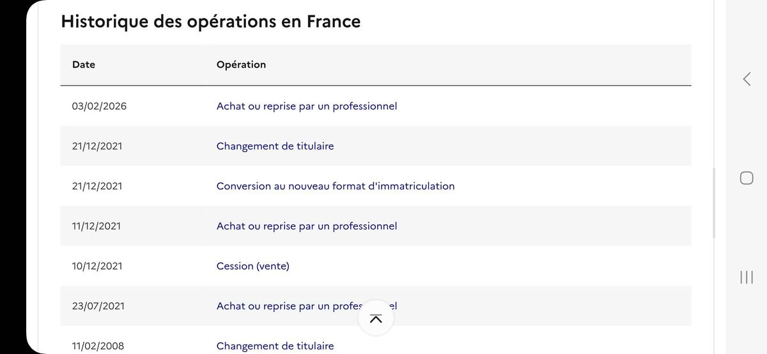This screenshot has height=354, width=767.
Task: Open 23/07/2021 Achat ou reprise entry
Action: [307, 306]
